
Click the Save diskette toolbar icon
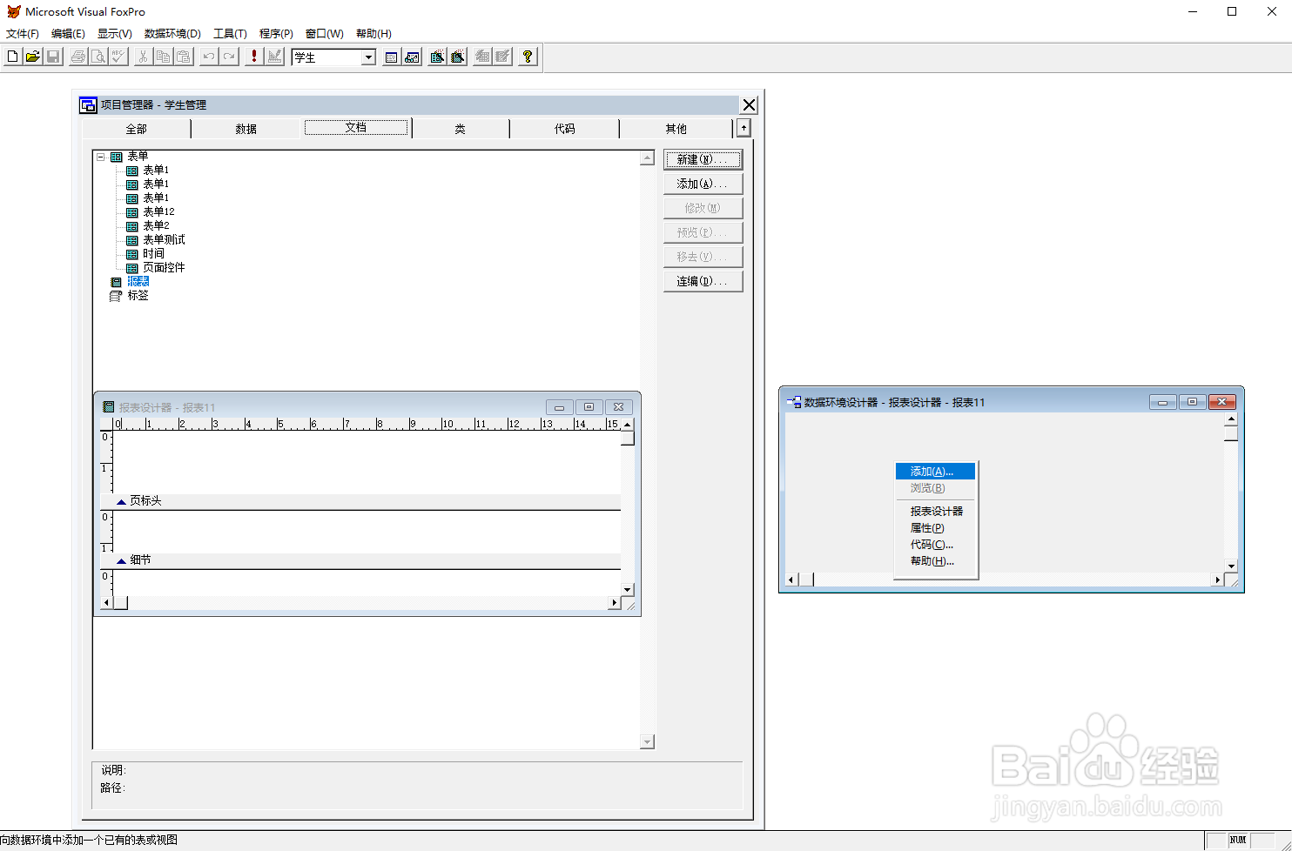pos(52,57)
